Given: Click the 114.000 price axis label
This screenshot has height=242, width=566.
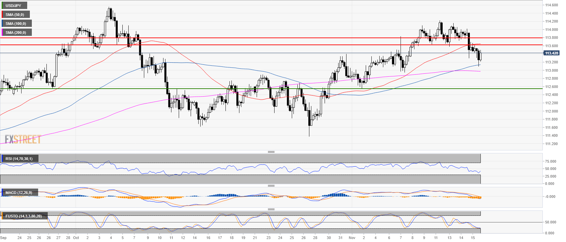Looking at the screenshot, I should click(x=551, y=30).
